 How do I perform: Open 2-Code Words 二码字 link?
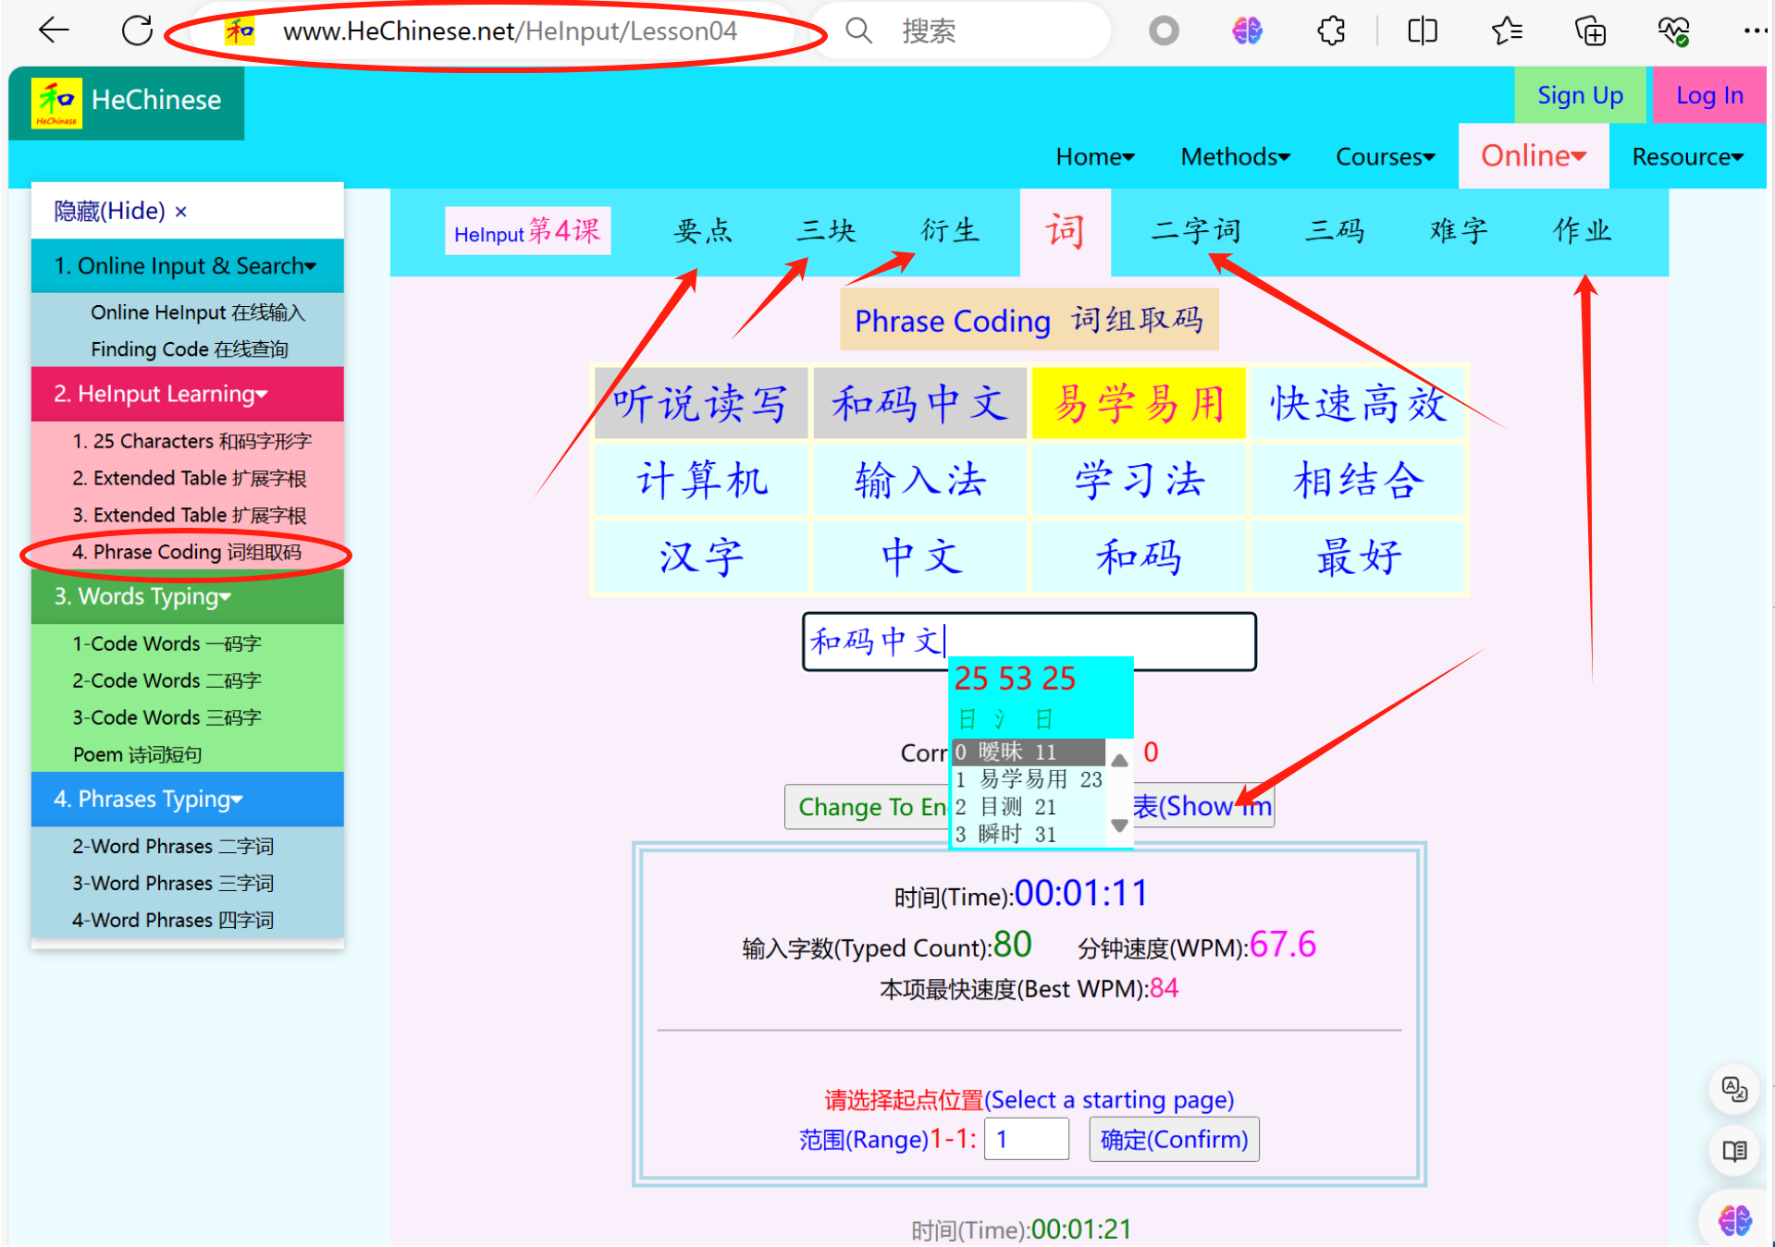[x=166, y=680]
